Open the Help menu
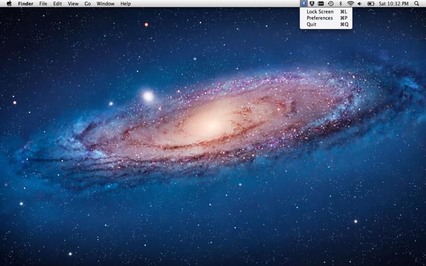 (x=126, y=4)
